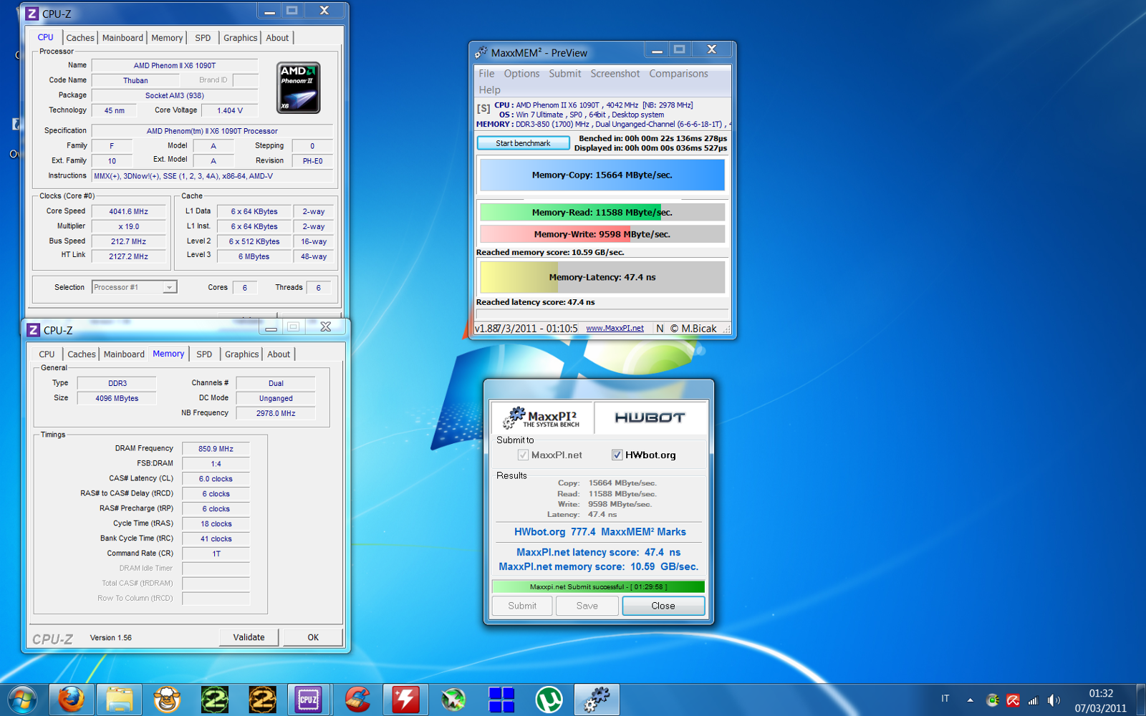Click the Show desktop strip at taskbar end
The image size is (1146, 716).
click(1140, 700)
